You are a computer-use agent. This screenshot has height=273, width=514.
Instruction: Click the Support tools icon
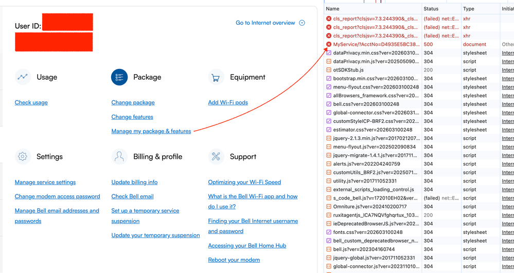tap(216, 157)
